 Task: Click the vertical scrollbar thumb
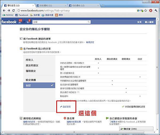(157, 67)
